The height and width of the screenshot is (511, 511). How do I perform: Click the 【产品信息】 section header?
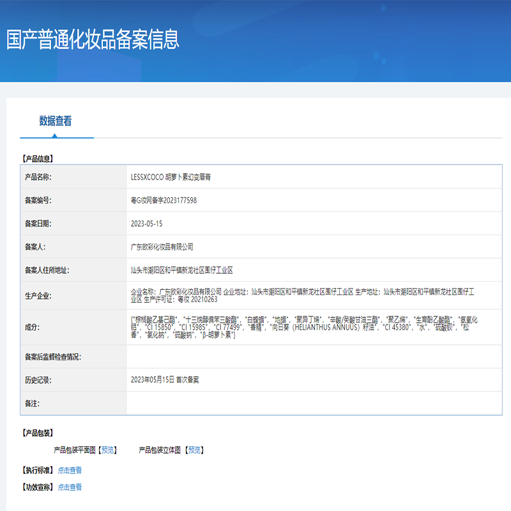(36, 160)
